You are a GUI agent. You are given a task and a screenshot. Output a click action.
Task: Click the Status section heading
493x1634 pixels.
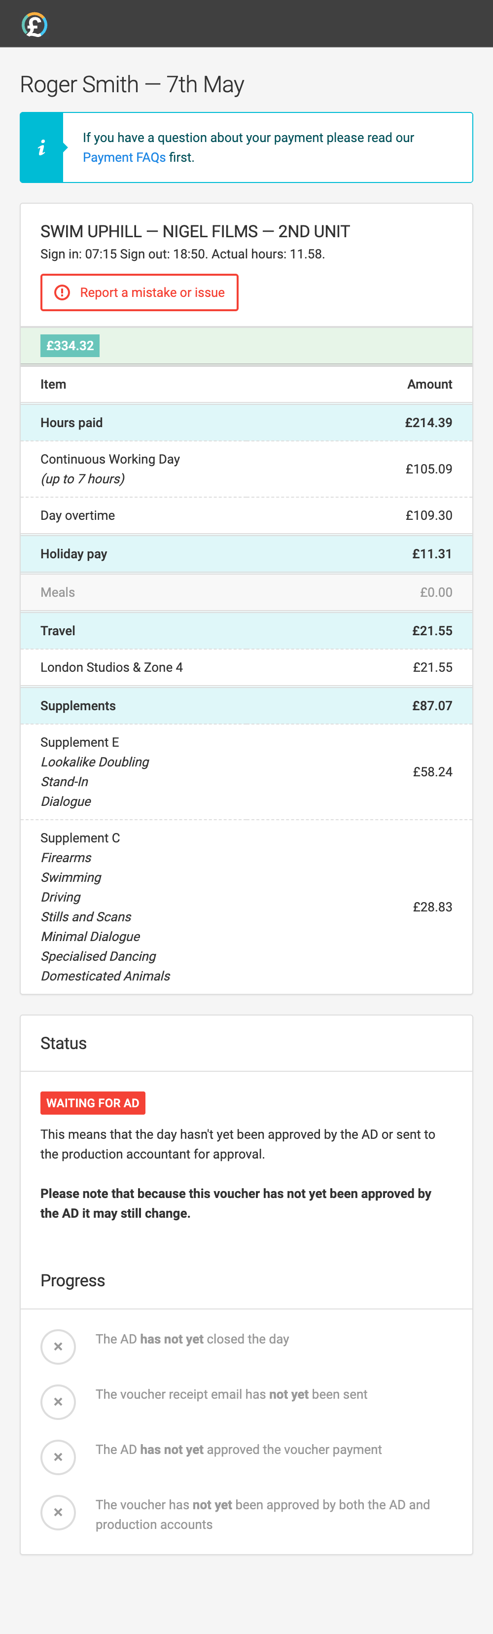[64, 1043]
